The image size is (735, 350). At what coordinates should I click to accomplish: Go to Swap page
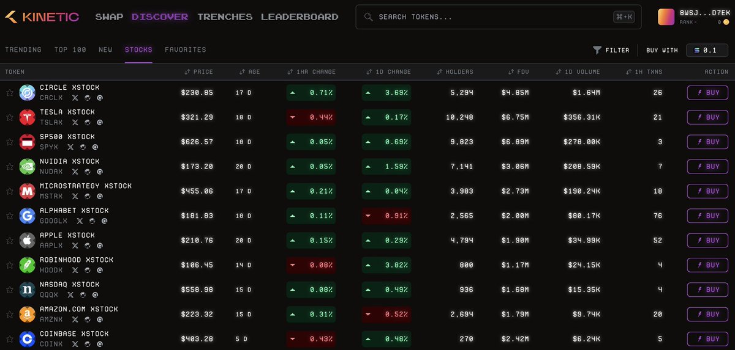click(109, 17)
